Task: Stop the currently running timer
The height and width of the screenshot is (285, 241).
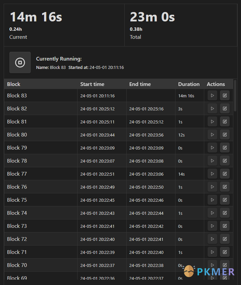Action: (20, 63)
